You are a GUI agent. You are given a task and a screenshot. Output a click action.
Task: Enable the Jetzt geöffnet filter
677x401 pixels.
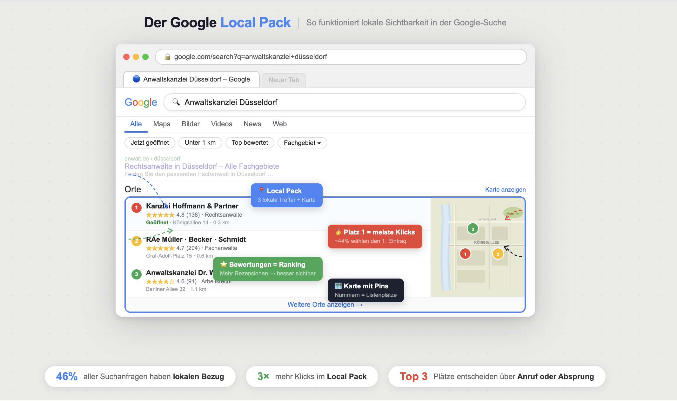pyautogui.click(x=150, y=142)
